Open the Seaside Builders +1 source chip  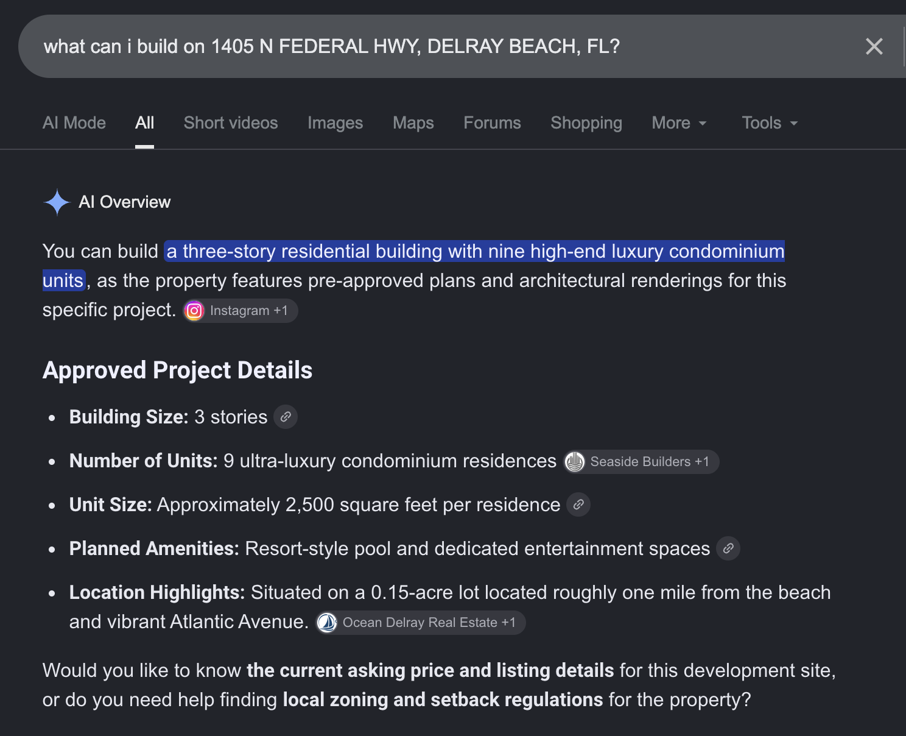641,462
